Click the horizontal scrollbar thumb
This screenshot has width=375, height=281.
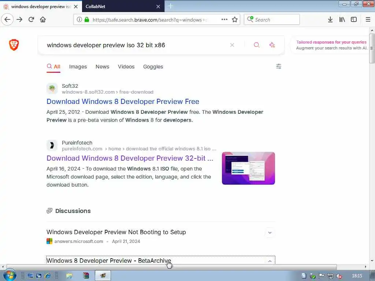pyautogui.click(x=171, y=267)
